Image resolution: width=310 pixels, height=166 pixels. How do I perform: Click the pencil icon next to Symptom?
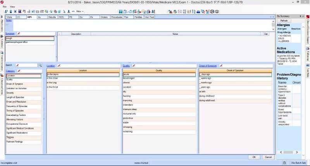[x=18, y=34]
